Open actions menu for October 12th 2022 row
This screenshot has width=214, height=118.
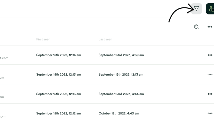[210, 114]
